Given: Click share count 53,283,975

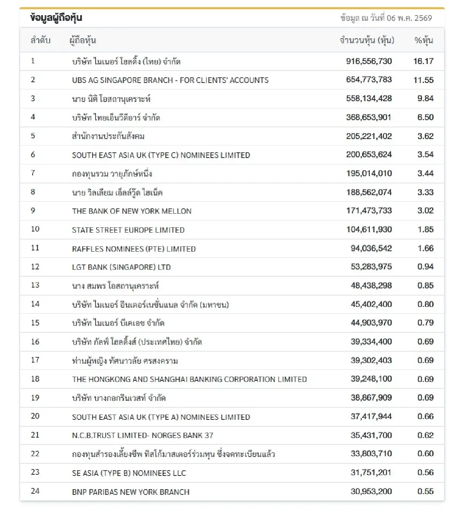Looking at the screenshot, I should click(371, 267).
